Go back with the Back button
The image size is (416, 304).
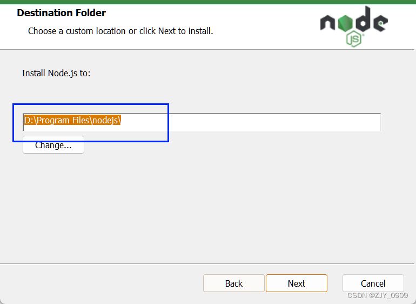[234, 283]
